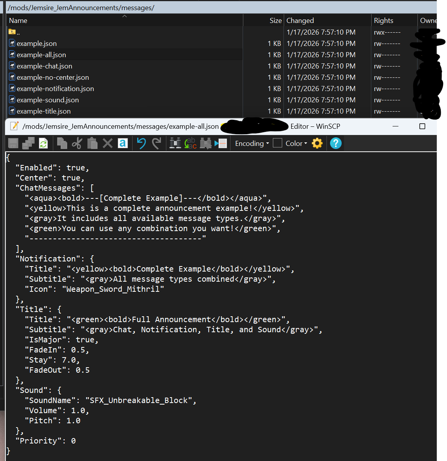Redo the last undone edit
The width and height of the screenshot is (447, 461).
156,143
